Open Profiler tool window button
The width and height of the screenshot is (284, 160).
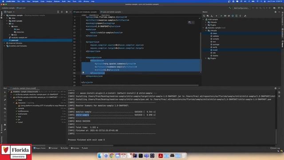pos(64,148)
